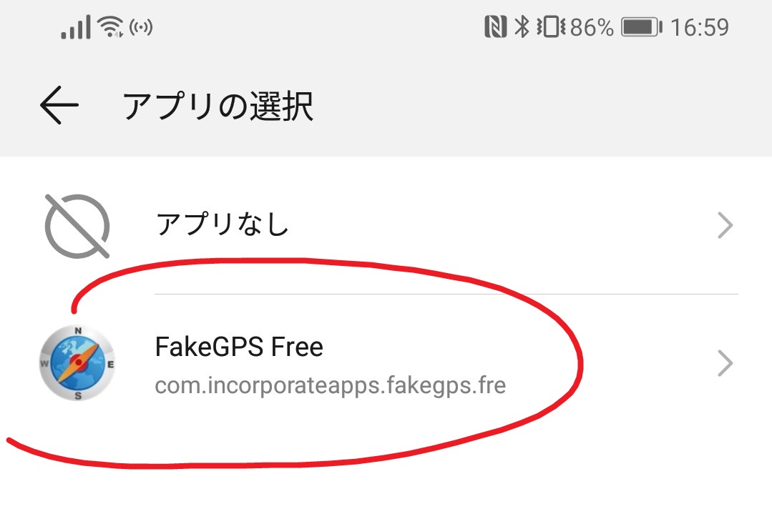Tap the battery icon in status bar

pos(642,26)
